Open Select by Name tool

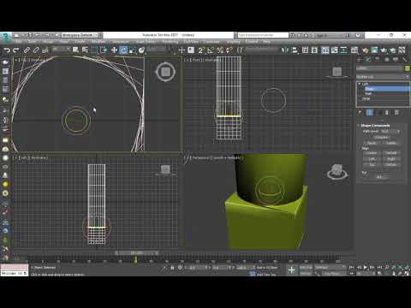point(85,50)
